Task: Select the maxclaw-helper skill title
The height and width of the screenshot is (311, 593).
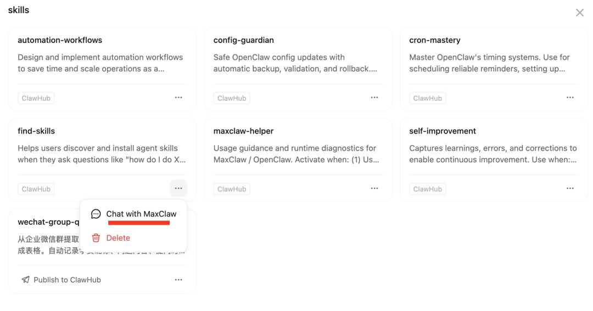Action: 243,131
